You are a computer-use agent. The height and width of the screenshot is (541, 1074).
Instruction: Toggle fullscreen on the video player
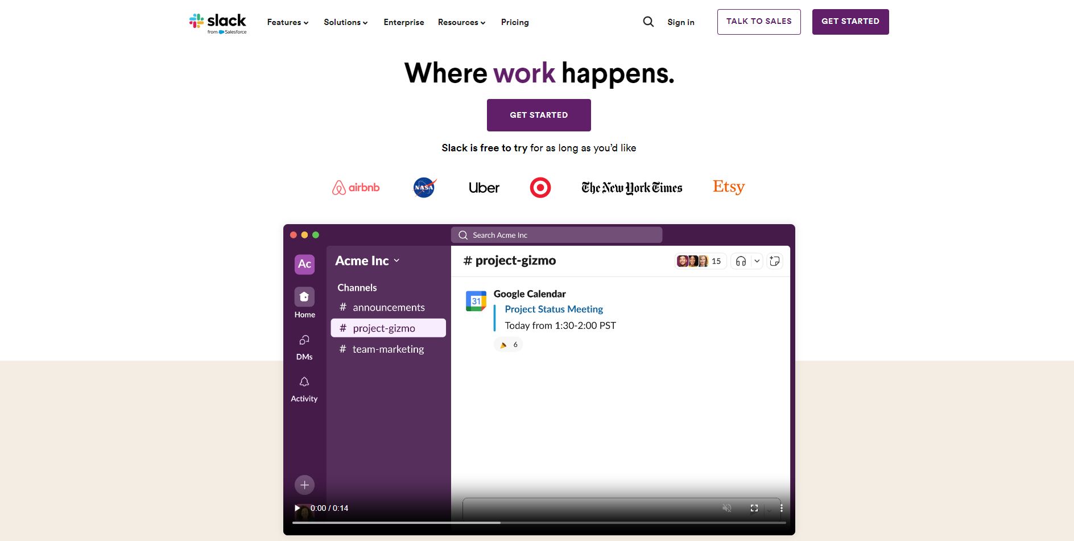tap(754, 508)
